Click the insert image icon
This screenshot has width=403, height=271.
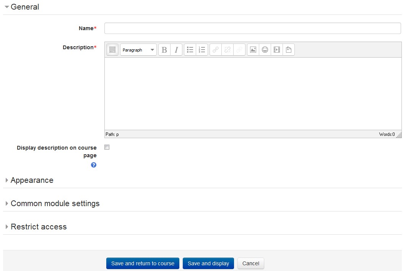tap(253, 50)
